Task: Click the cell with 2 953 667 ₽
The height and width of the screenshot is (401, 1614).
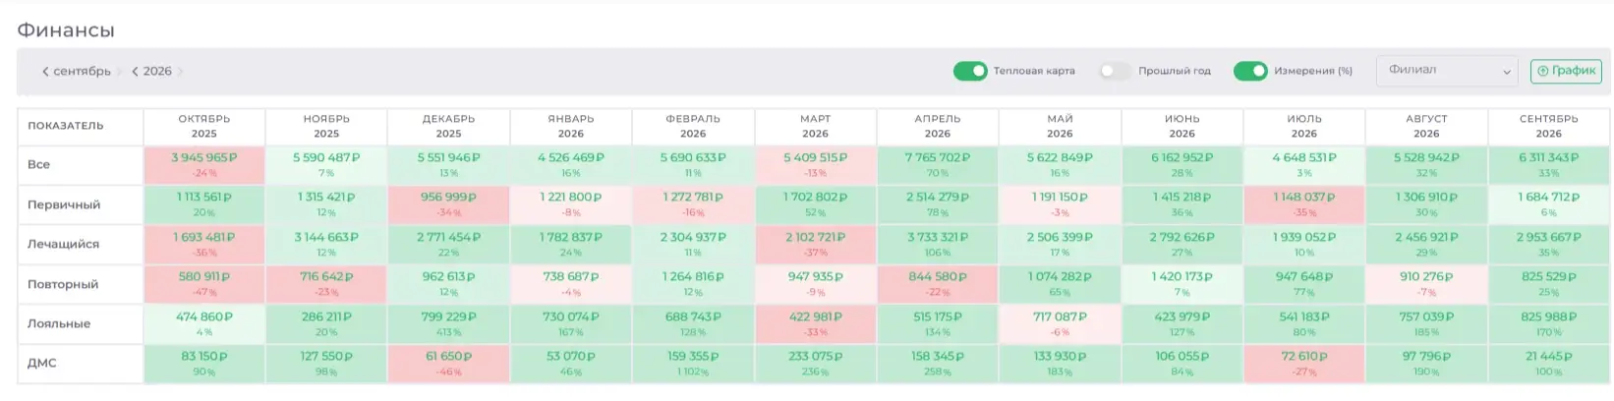Action: (1549, 245)
